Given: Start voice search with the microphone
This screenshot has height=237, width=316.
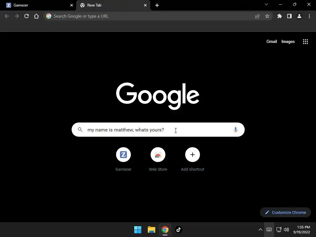Looking at the screenshot, I should click(235, 130).
